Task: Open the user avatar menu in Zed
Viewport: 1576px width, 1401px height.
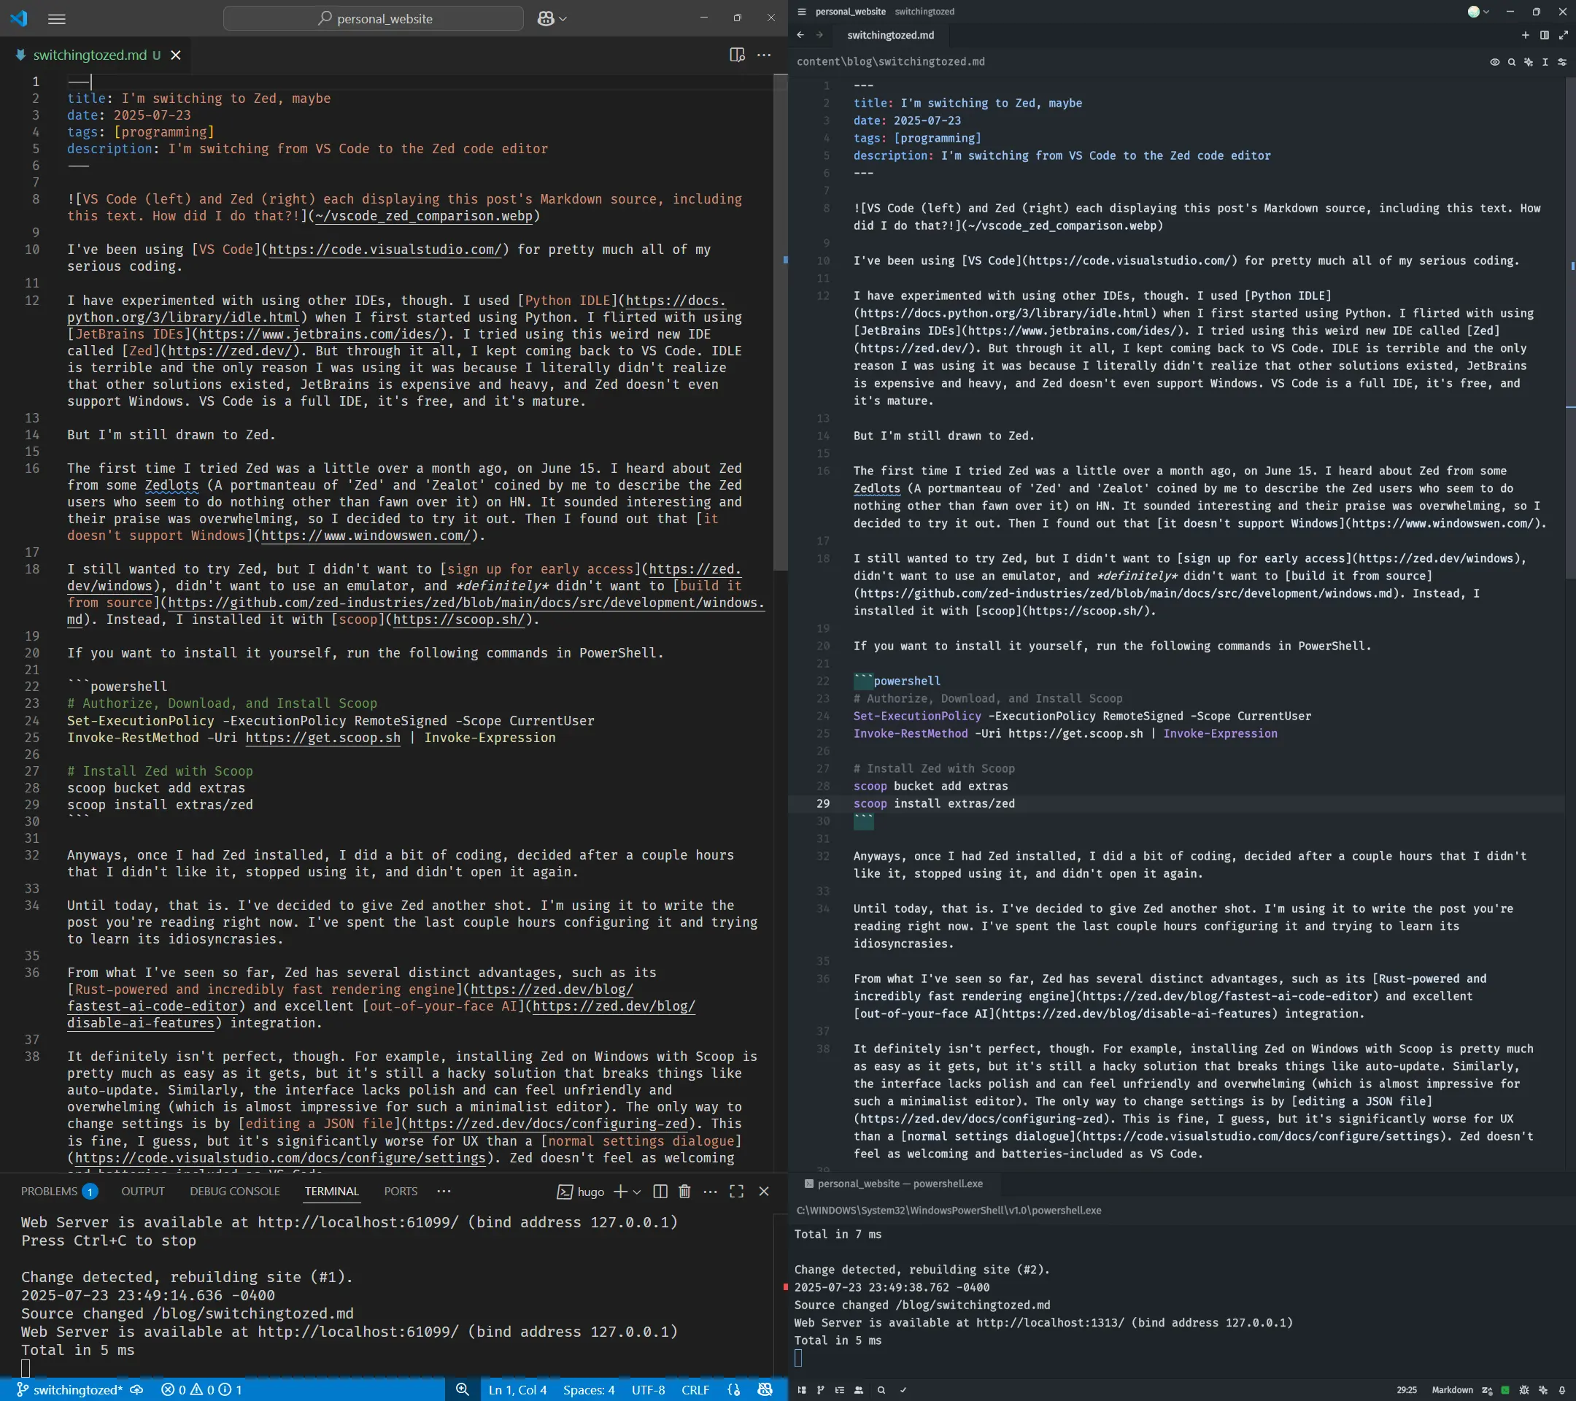Action: click(x=1478, y=12)
